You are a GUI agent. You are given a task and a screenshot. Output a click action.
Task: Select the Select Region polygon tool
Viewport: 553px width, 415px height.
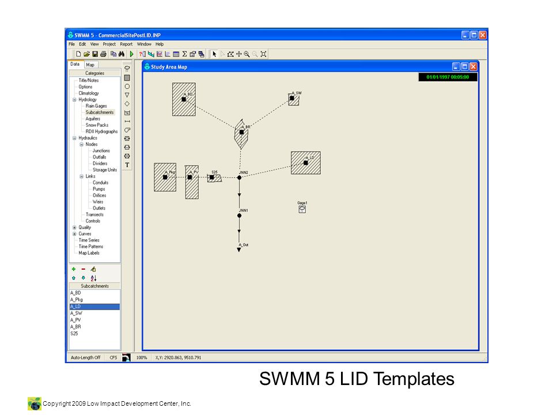230,54
